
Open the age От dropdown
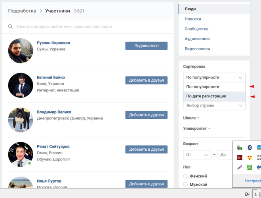coord(197,155)
